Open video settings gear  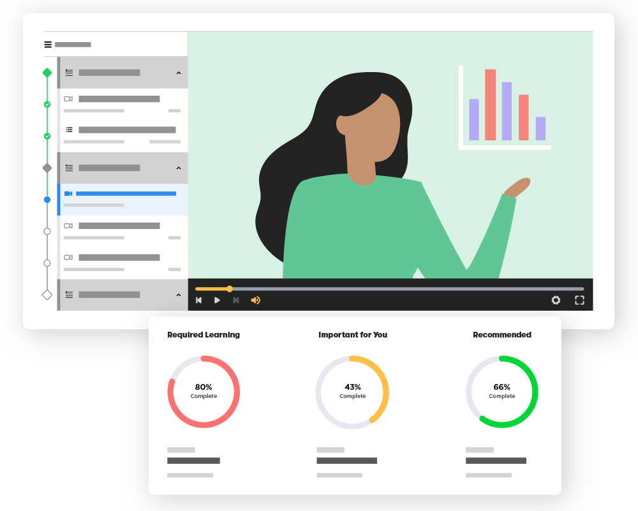coord(556,300)
